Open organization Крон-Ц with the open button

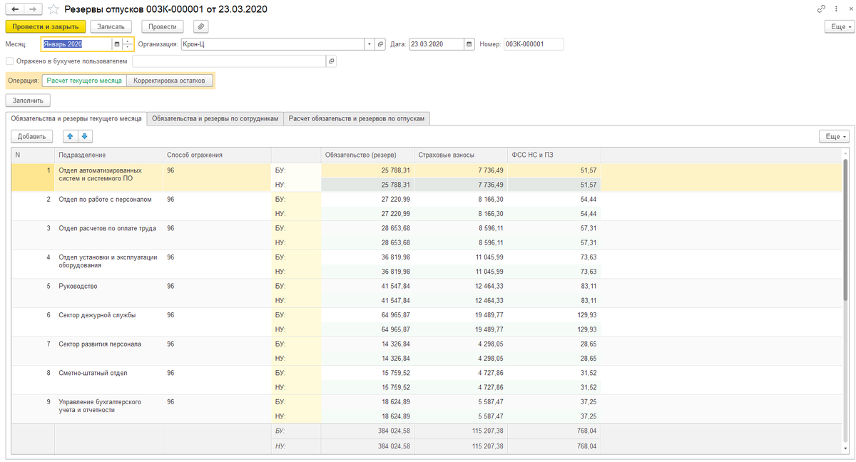point(380,44)
